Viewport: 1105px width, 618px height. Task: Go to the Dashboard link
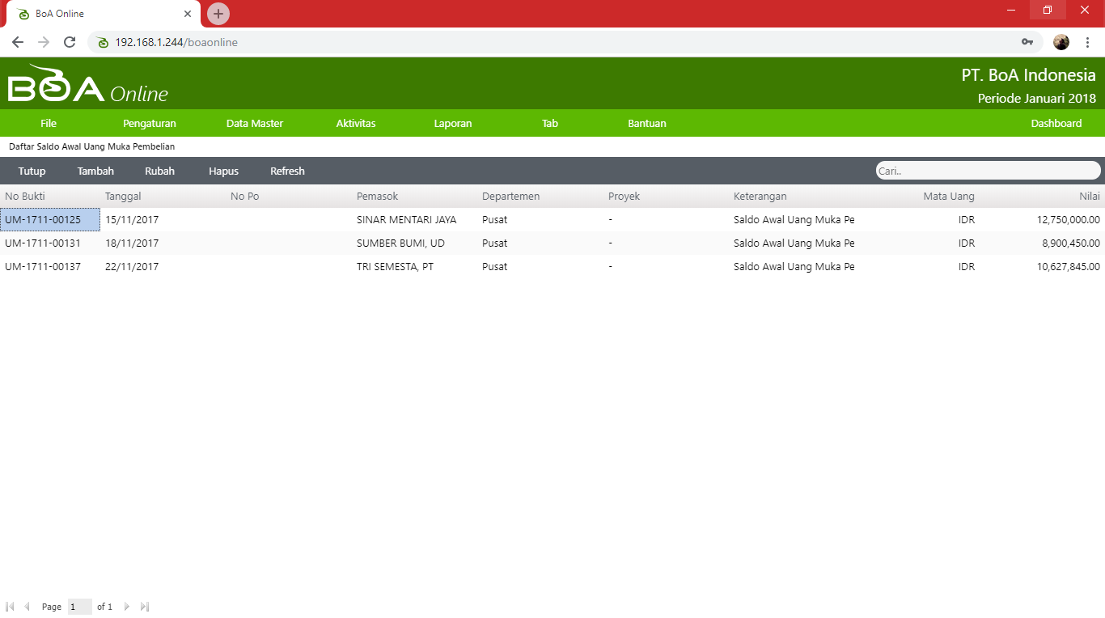1056,124
